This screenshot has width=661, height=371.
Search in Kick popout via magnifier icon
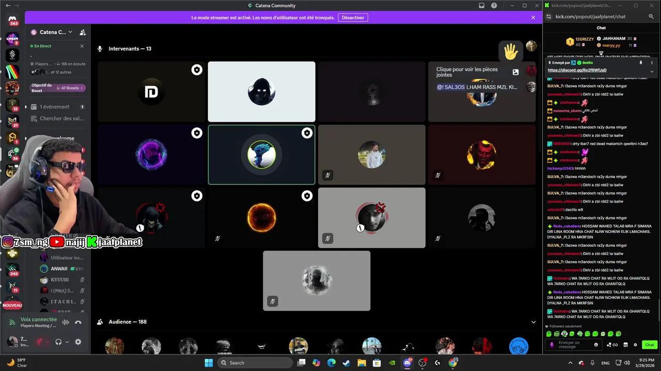pos(651,16)
